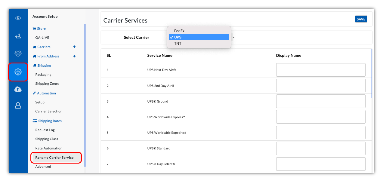Click the wand icon beside Automation
This screenshot has height=181, width=383.
(x=34, y=93)
